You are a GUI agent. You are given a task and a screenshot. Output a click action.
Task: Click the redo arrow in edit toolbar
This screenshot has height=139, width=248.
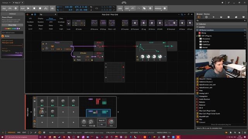click(x=139, y=8)
